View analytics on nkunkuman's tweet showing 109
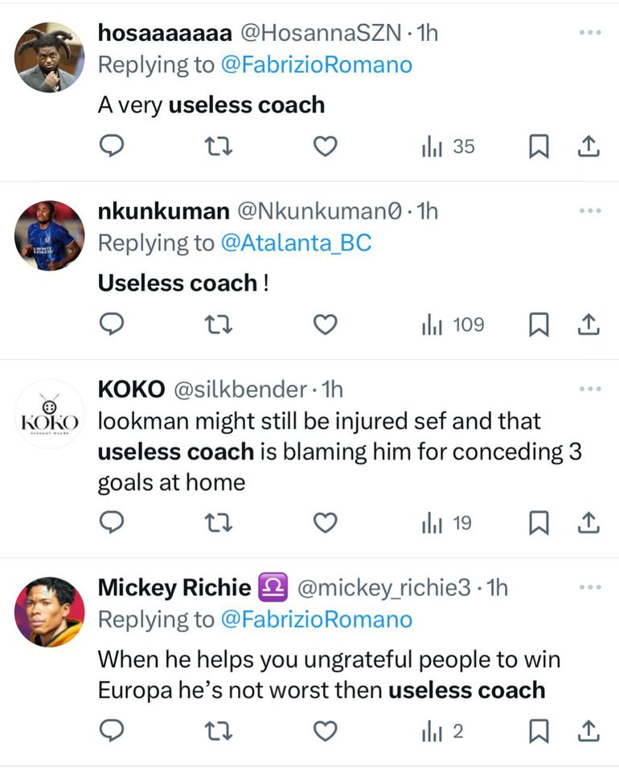Screen dimensions: 619x768 tap(453, 325)
